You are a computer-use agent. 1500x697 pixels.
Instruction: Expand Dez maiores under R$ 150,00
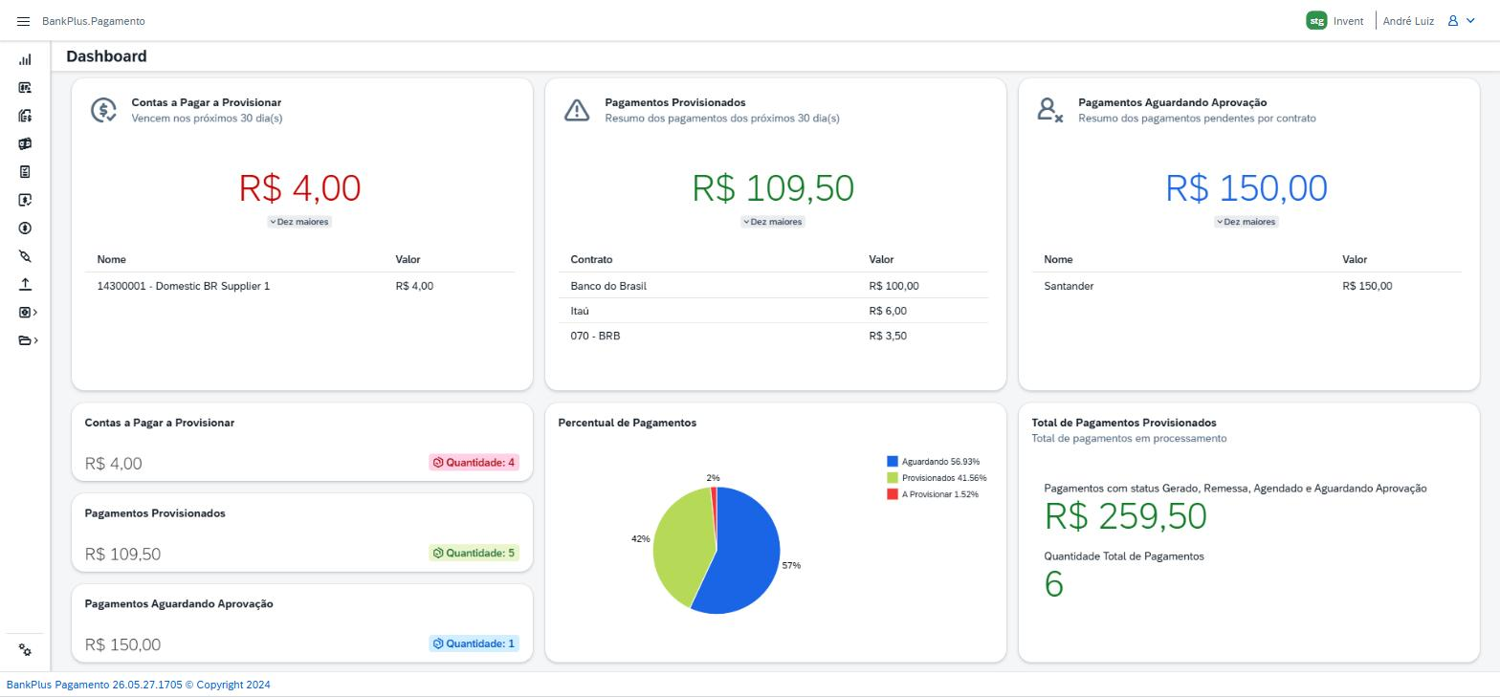[1246, 222]
